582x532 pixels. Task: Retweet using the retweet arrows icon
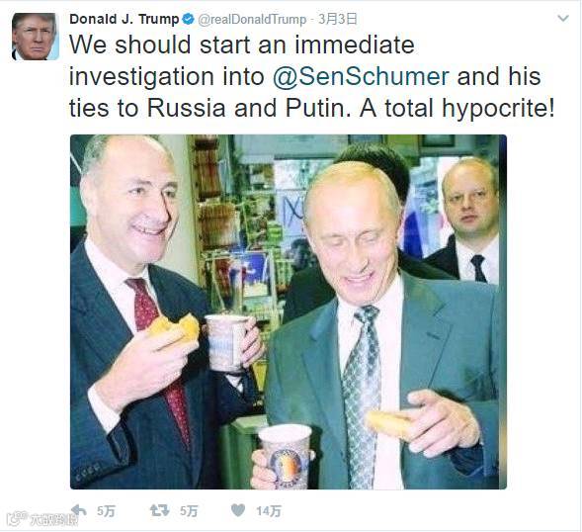click(160, 511)
